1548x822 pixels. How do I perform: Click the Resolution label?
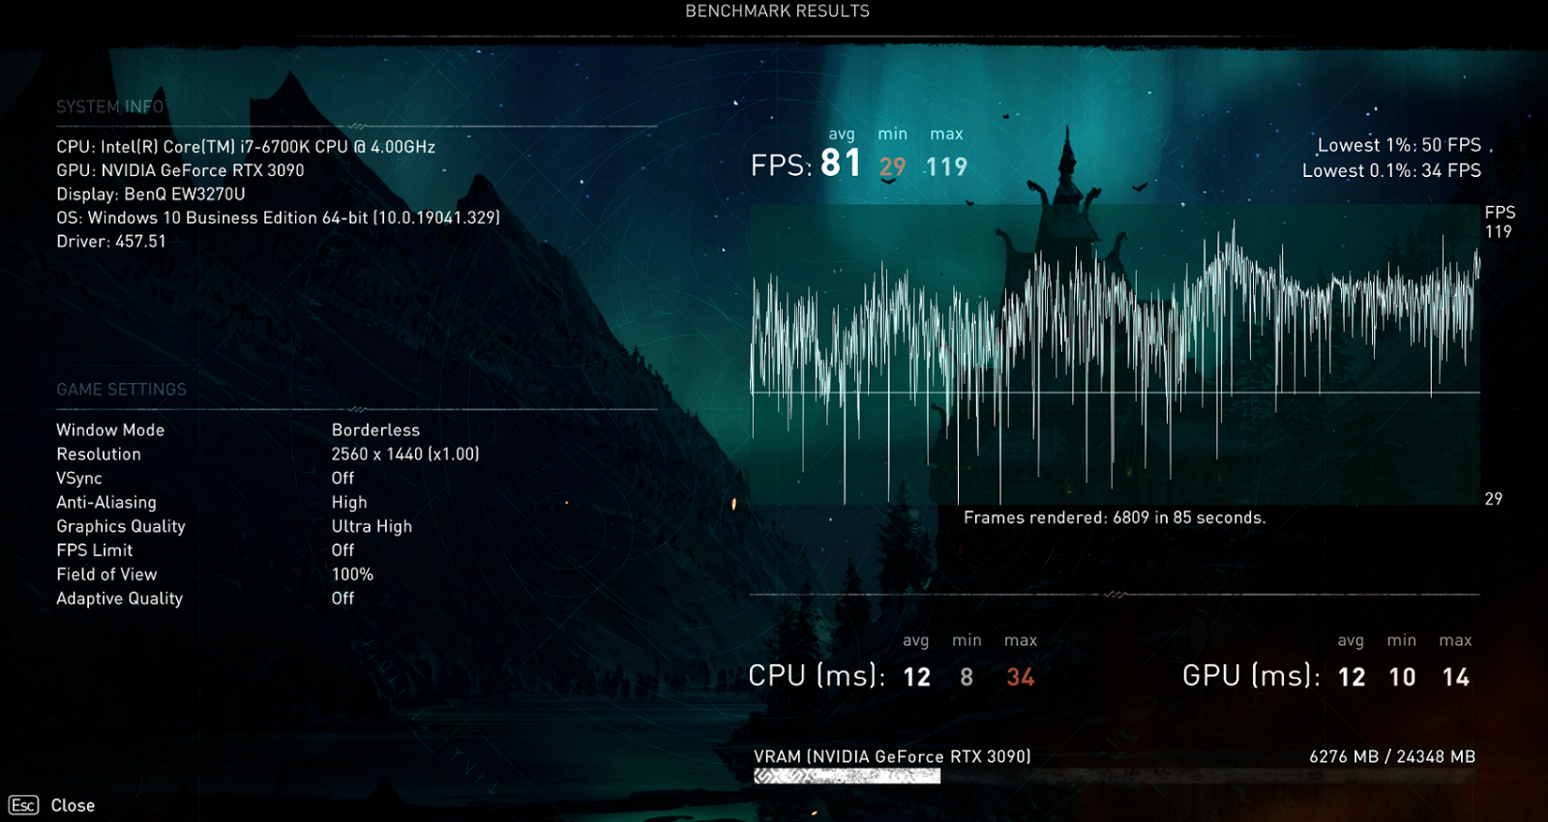tap(99, 455)
